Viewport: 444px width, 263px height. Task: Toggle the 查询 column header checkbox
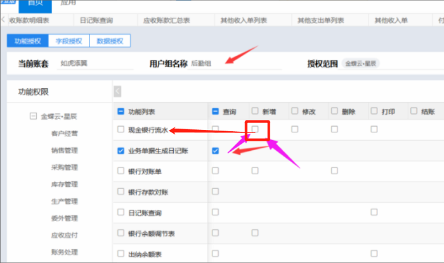point(216,111)
